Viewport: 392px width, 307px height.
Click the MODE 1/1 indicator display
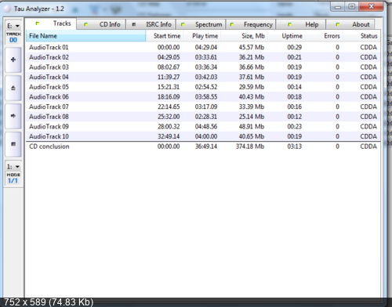[x=13, y=178]
